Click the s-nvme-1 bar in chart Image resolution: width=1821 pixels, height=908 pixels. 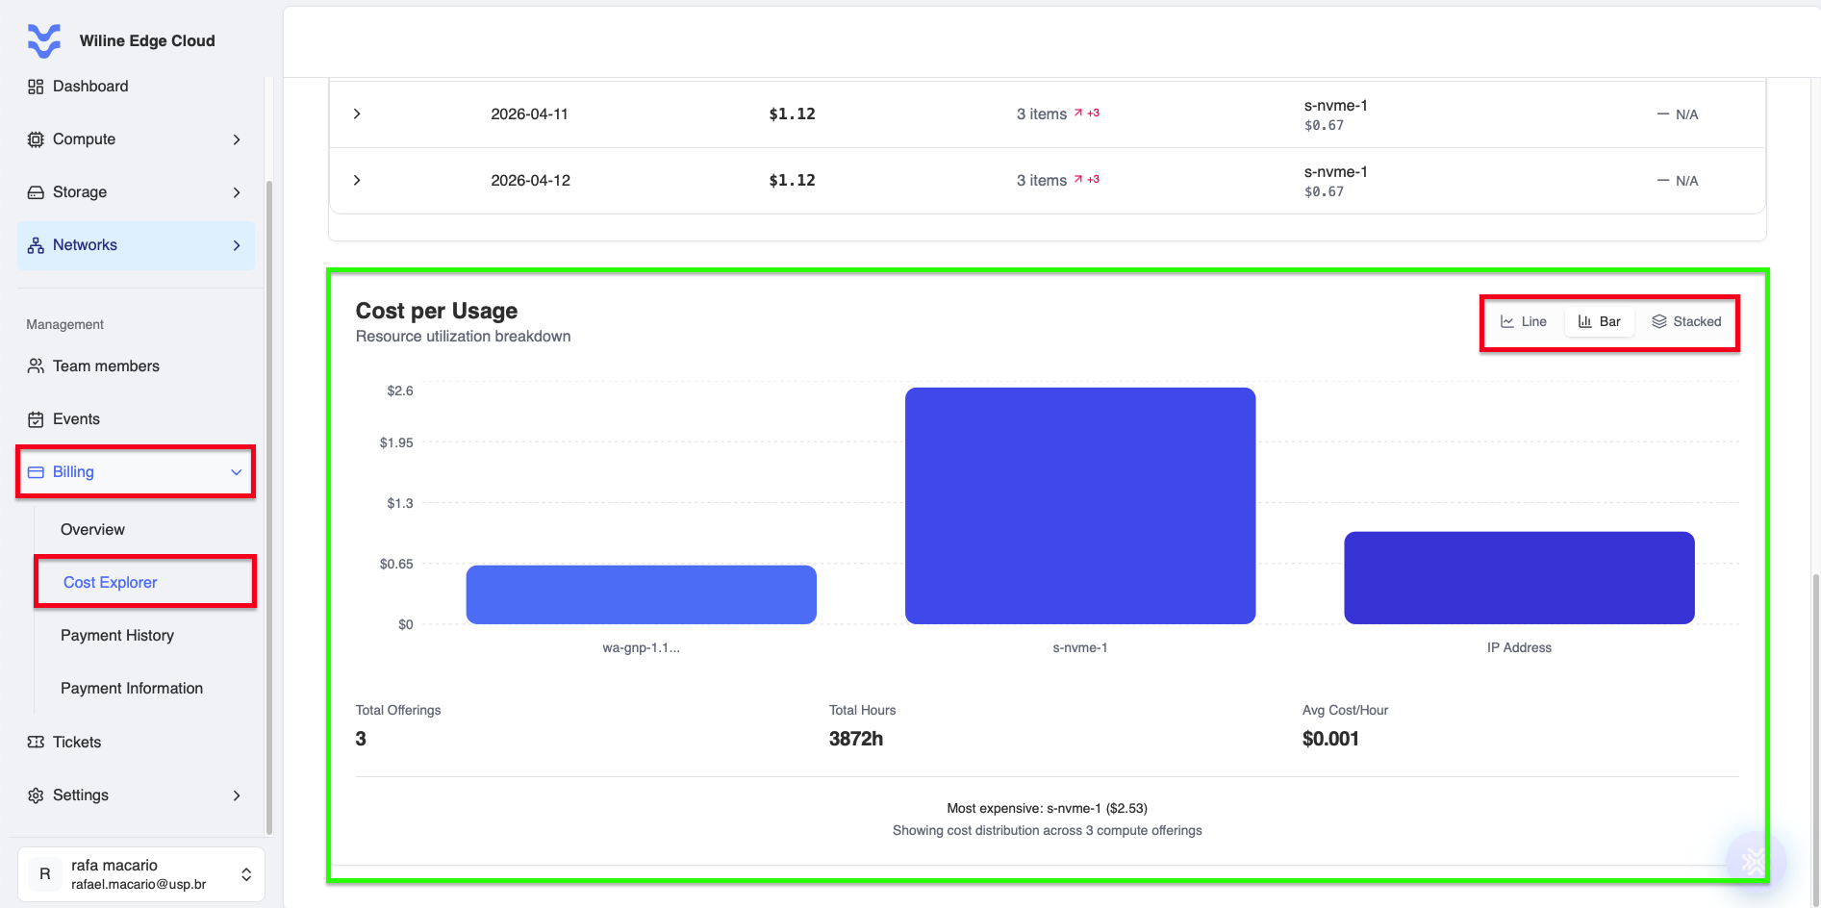1080,506
